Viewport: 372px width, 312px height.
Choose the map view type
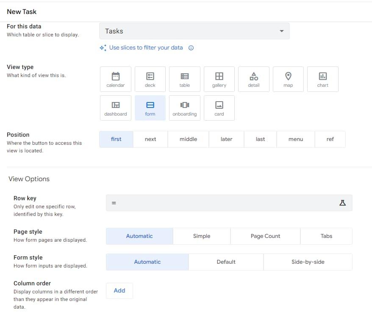288,79
